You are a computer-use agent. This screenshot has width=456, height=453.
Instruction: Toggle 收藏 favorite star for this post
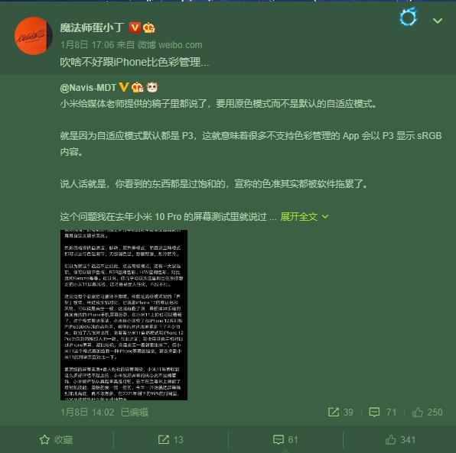point(57,440)
